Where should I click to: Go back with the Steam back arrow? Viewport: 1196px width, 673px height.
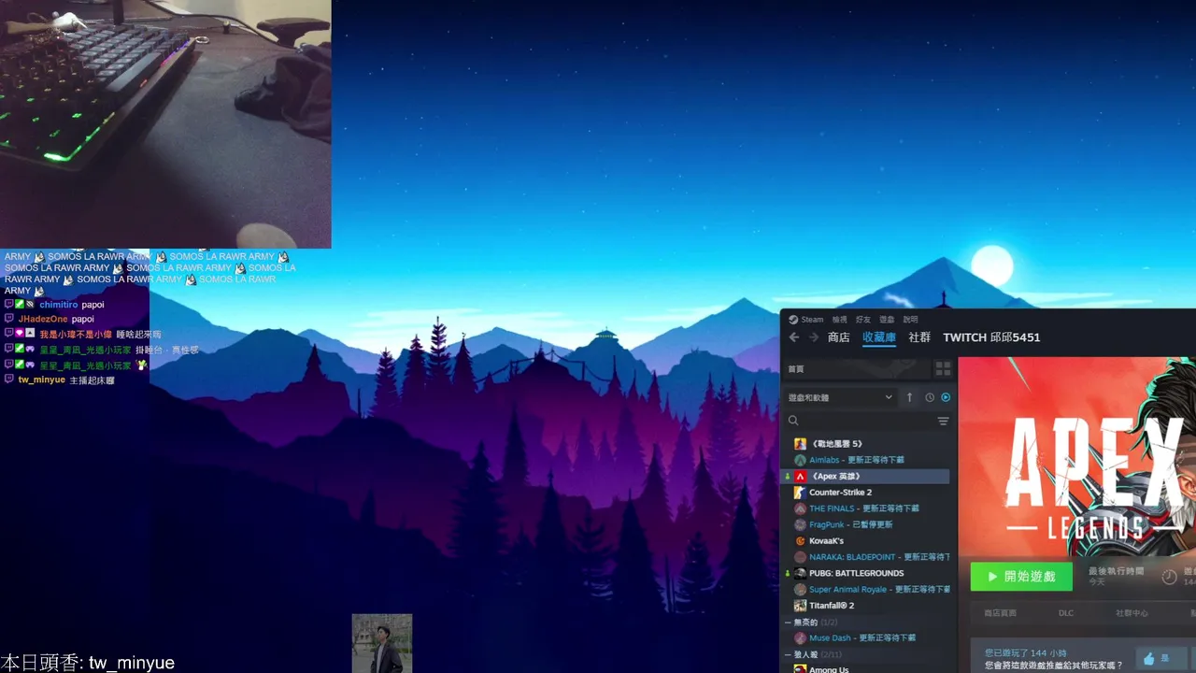pos(794,337)
